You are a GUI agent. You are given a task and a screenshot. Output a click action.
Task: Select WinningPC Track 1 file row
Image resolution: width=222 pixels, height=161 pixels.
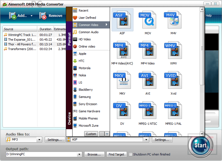click(34, 35)
